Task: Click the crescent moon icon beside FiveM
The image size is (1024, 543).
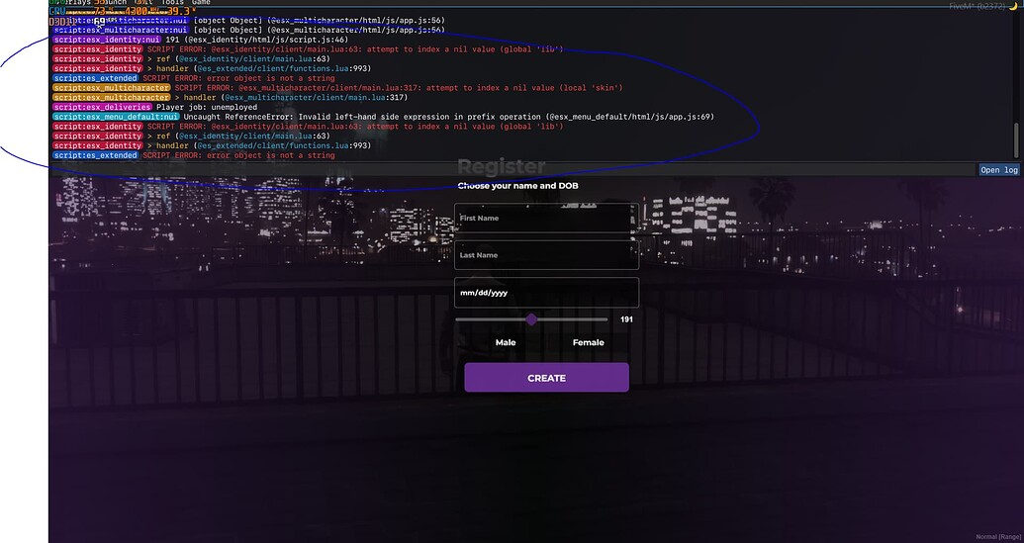Action: [x=1013, y=6]
